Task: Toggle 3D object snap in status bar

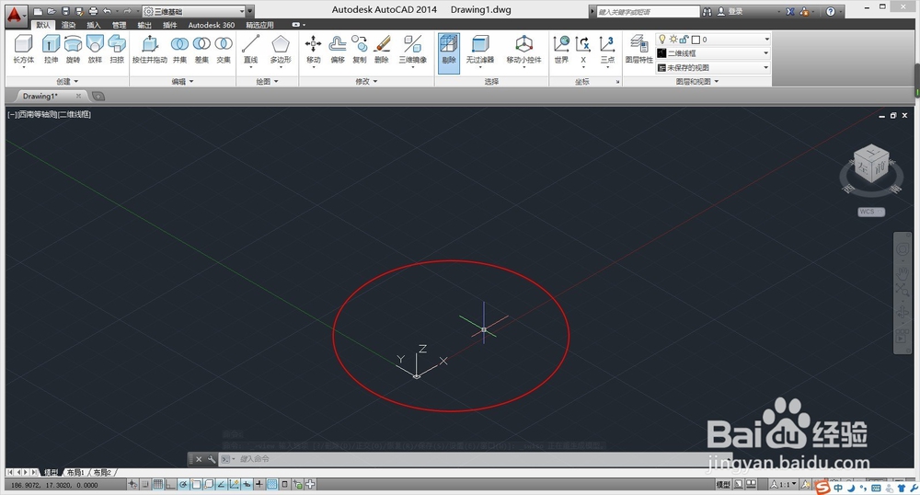Action: point(208,485)
